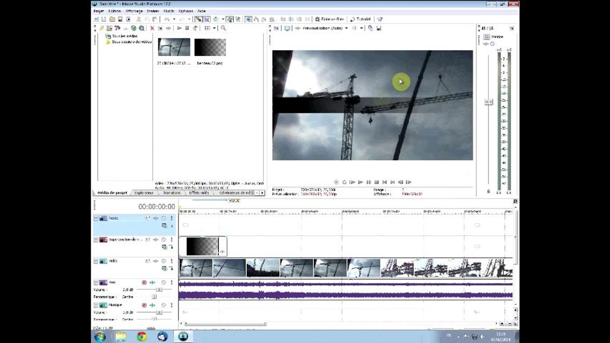Open the Outils menu
610x343 pixels.
coord(169,11)
